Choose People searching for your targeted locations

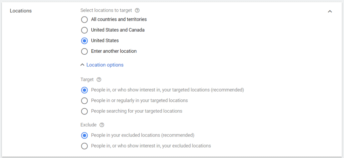(x=84, y=111)
